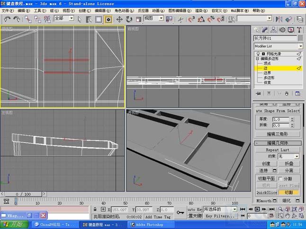Toggle the lightbulb for 网格光滑 modifier
The image size is (306, 229).
pos(258,54)
